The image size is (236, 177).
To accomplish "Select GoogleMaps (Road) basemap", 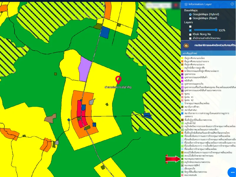I will [190, 18].
